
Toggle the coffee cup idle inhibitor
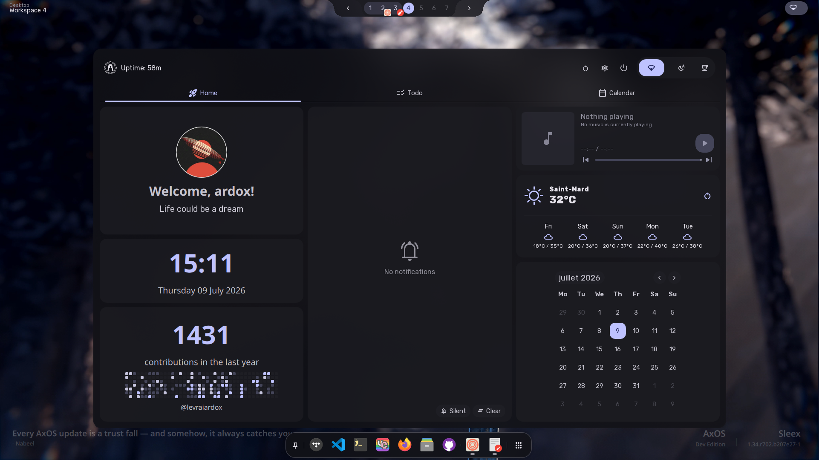[705, 68]
